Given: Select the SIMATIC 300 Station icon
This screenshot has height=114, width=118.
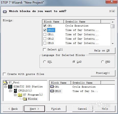Looking at the screenshot, I should (10, 87).
